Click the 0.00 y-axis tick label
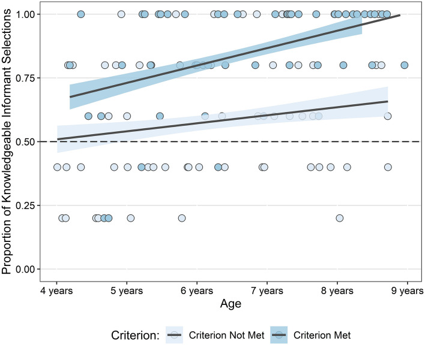The height and width of the screenshot is (345, 425). (25, 270)
